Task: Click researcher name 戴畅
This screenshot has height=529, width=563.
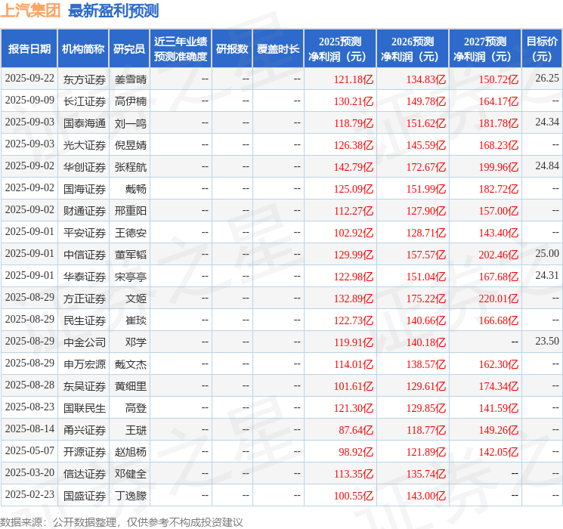Action: click(x=136, y=189)
